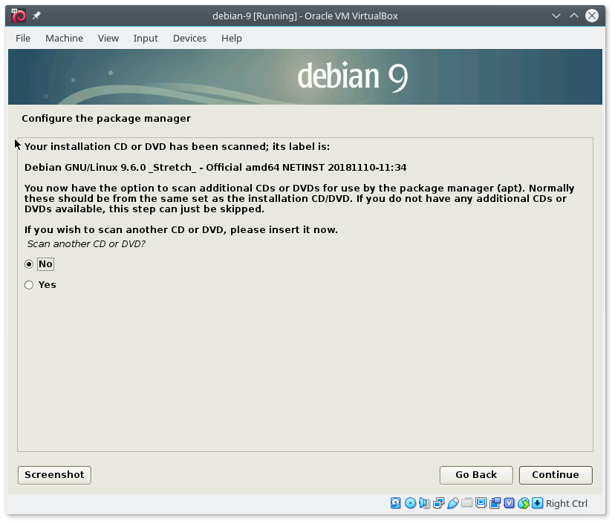615x524 pixels.
Task: Open the audio status icon
Action: click(x=424, y=503)
